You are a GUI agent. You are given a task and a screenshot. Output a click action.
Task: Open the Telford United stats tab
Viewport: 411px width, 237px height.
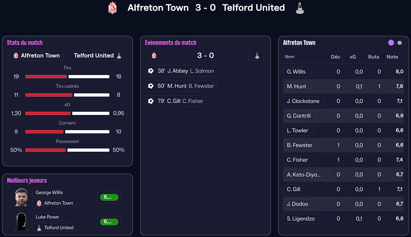(98, 55)
